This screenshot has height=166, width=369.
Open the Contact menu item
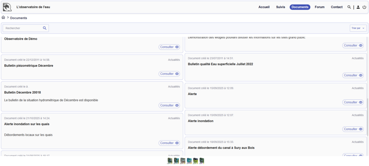coord(337,7)
